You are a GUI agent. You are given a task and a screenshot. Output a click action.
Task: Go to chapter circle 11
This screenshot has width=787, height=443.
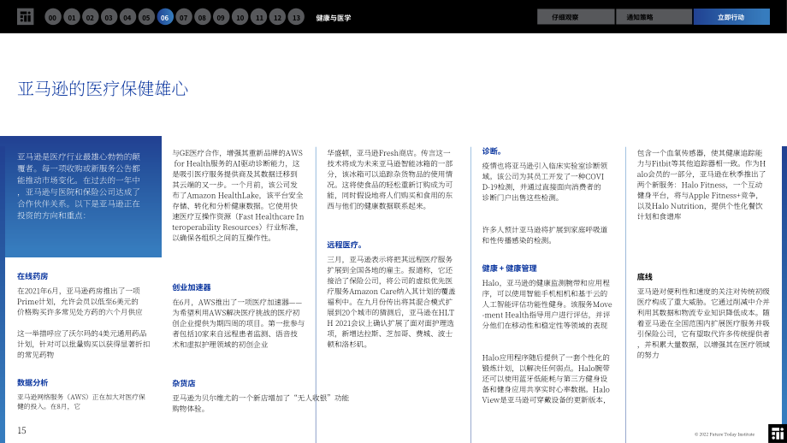(259, 17)
